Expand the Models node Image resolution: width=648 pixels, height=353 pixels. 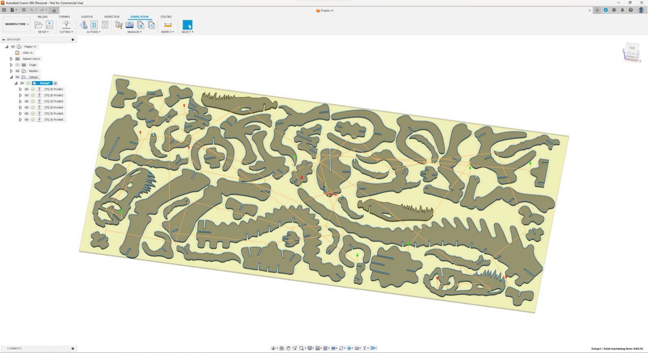11,71
